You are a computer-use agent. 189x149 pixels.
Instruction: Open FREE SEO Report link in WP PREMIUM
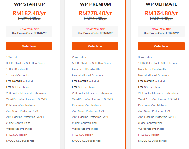click(83, 135)
